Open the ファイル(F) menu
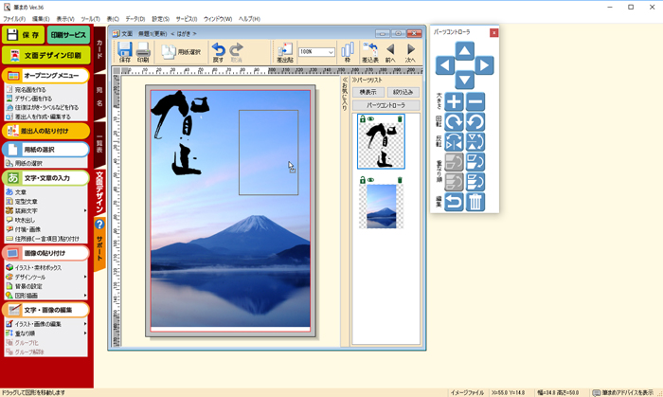This screenshot has width=663, height=397. (14, 19)
